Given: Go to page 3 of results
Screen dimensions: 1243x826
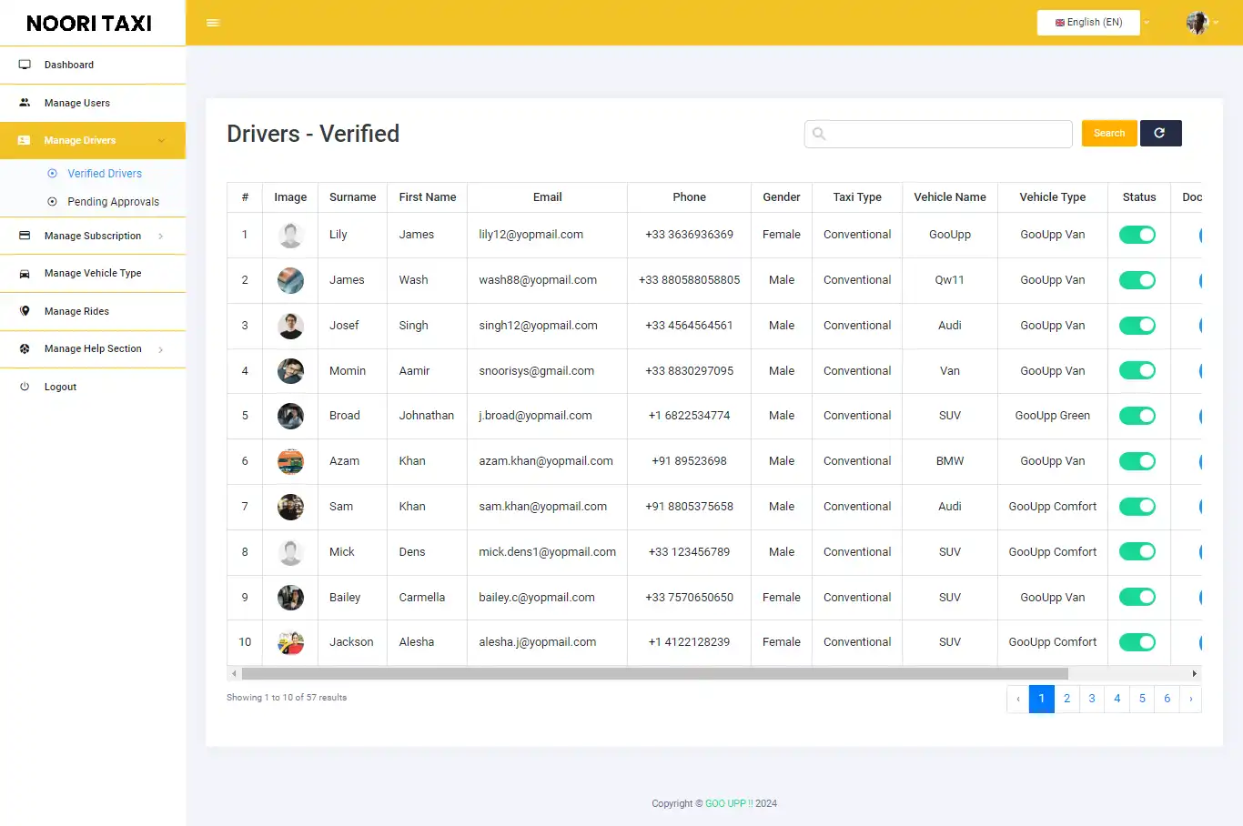Looking at the screenshot, I should pyautogui.click(x=1091, y=699).
